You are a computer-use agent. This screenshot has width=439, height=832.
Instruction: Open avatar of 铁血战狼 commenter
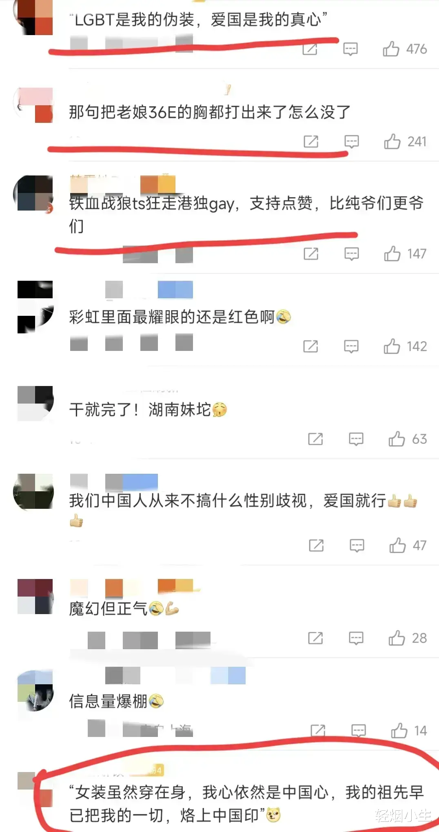click(x=35, y=193)
